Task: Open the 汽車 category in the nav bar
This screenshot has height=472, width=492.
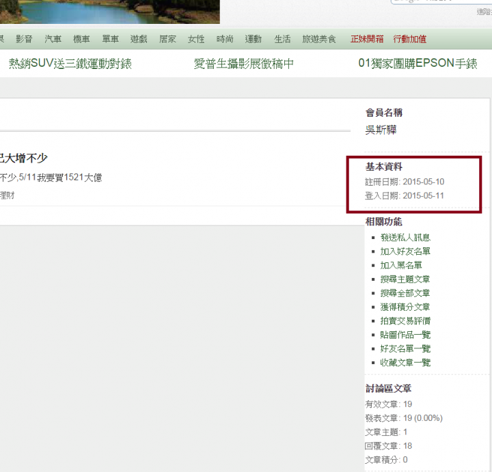Action: click(53, 39)
